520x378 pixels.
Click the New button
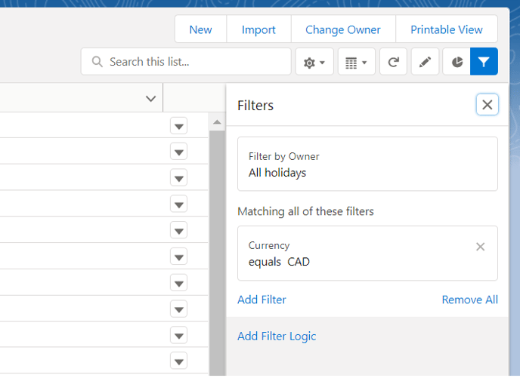point(200,29)
